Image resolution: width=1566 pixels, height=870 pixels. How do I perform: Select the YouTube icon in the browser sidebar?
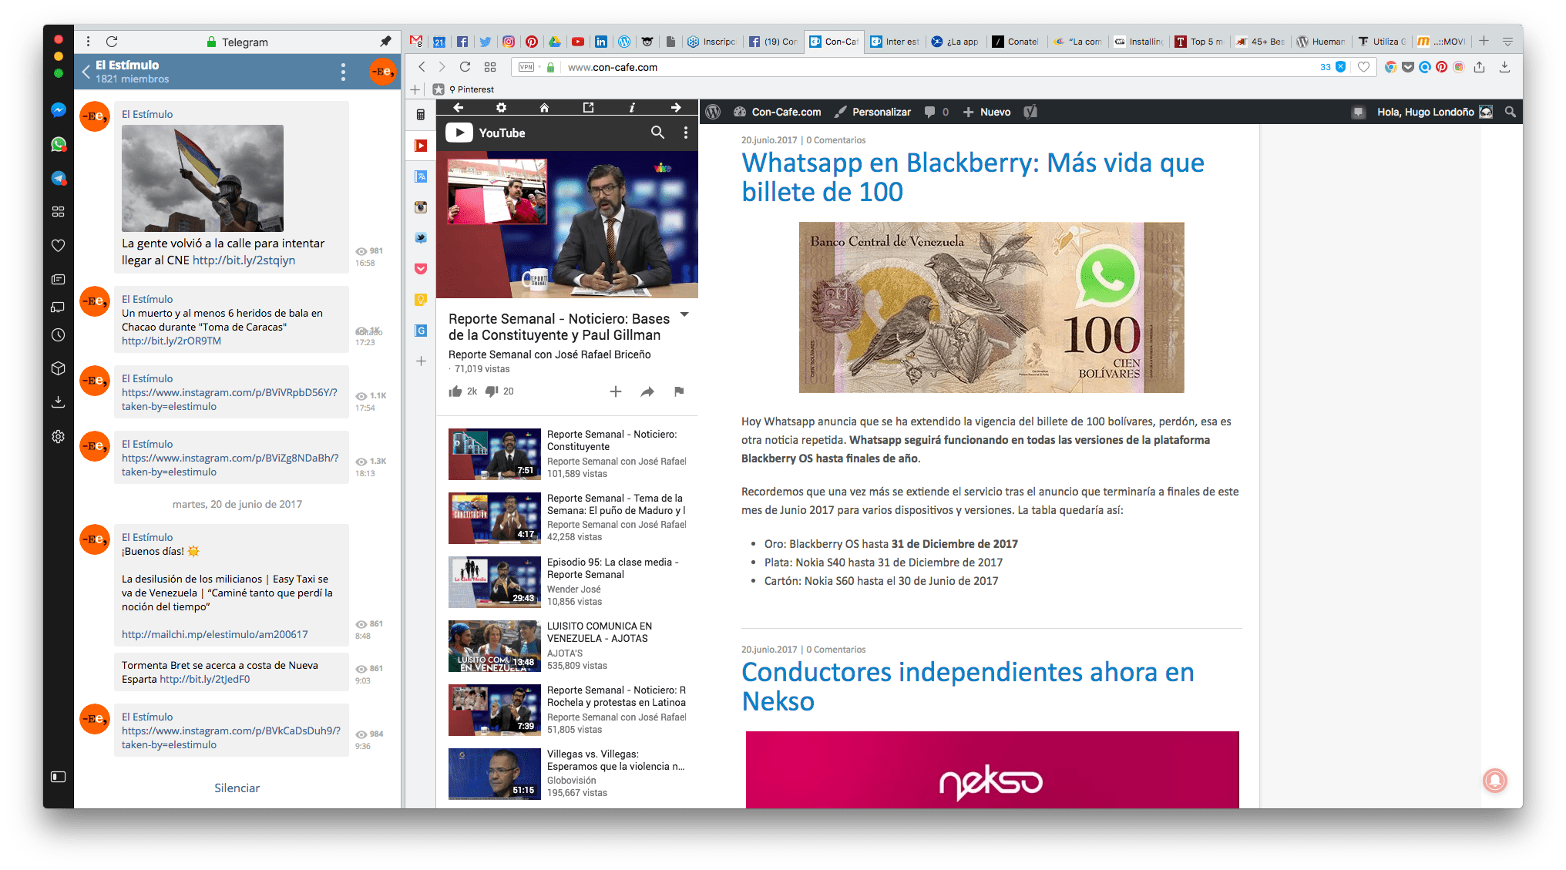(x=421, y=145)
